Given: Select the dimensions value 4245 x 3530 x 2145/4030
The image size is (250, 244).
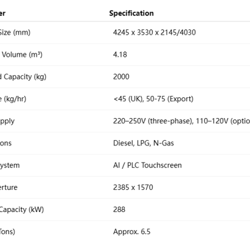Looking at the screenshot, I should tap(155, 33).
